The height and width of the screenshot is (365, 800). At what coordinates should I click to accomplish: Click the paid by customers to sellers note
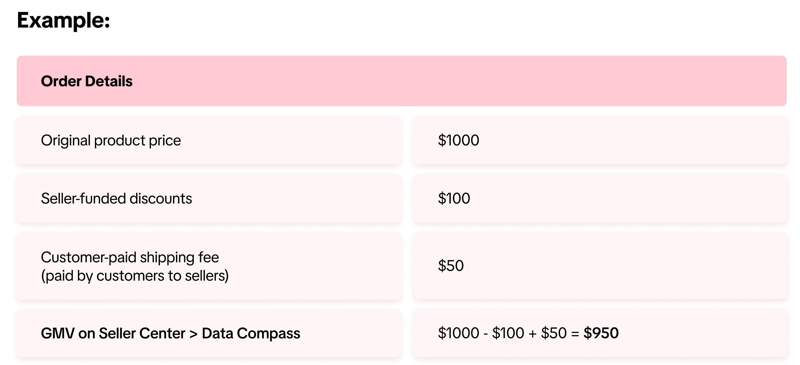[x=135, y=276]
